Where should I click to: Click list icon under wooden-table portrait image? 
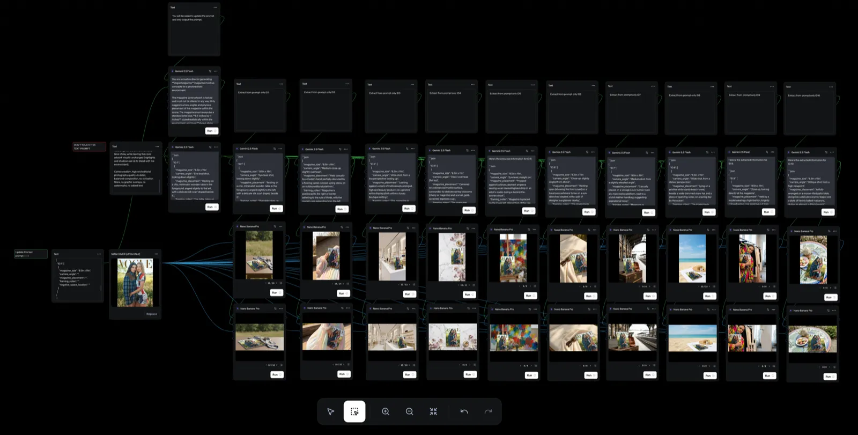281,283
